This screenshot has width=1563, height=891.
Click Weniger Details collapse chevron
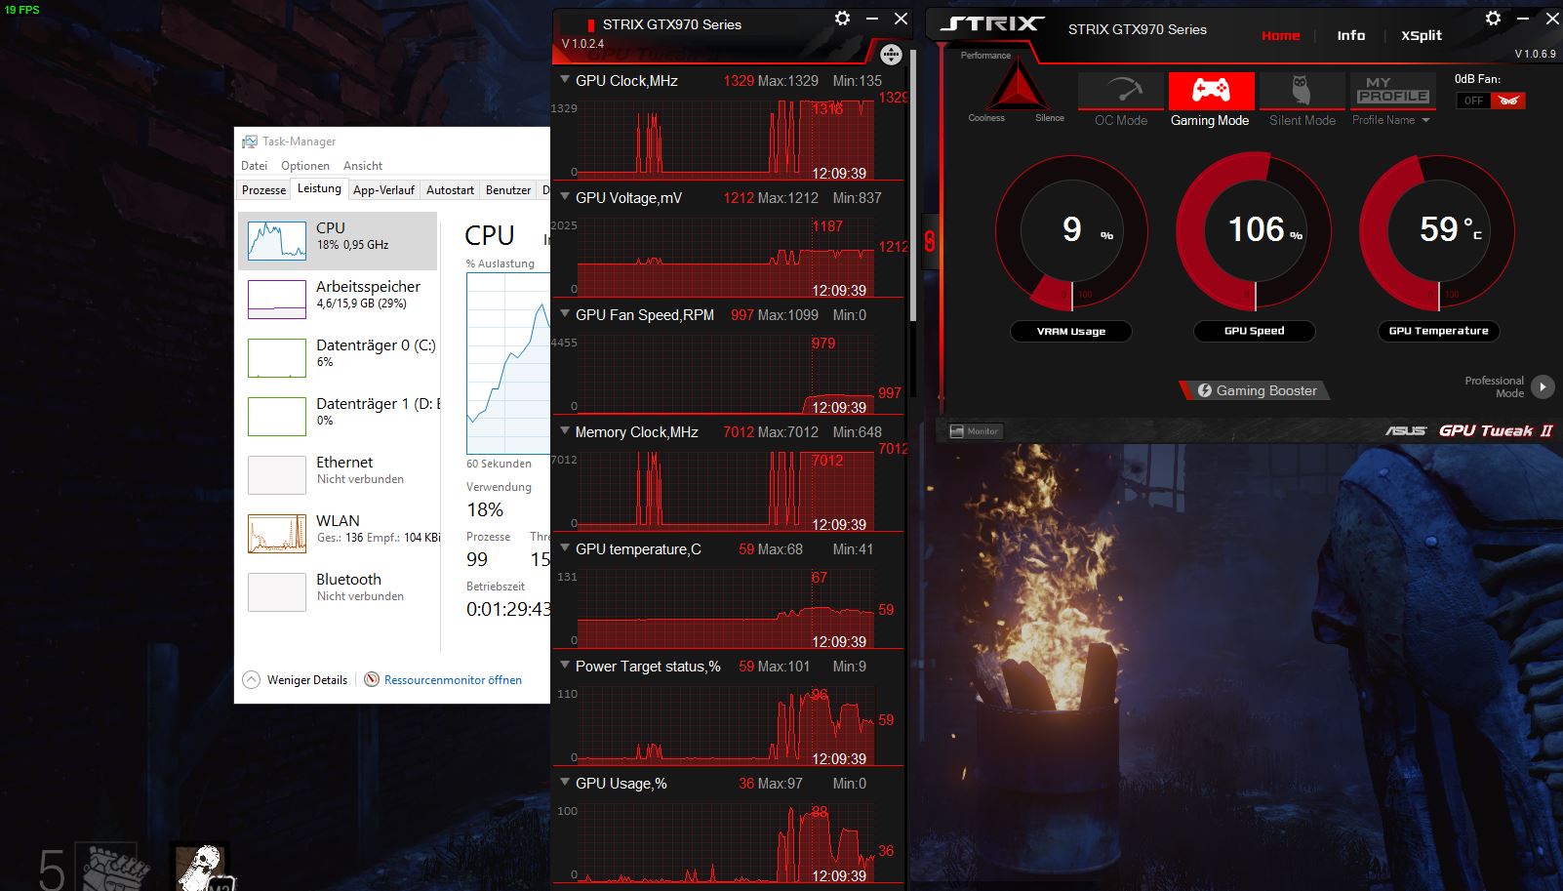point(252,679)
